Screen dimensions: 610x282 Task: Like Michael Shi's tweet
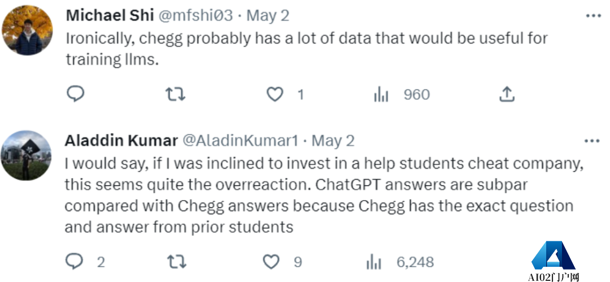click(x=275, y=94)
